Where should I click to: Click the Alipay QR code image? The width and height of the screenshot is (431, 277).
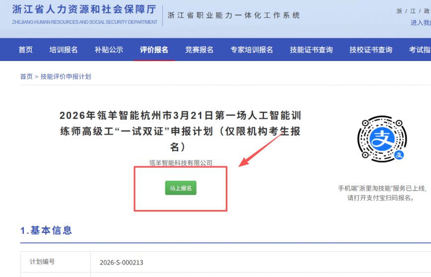click(x=382, y=139)
